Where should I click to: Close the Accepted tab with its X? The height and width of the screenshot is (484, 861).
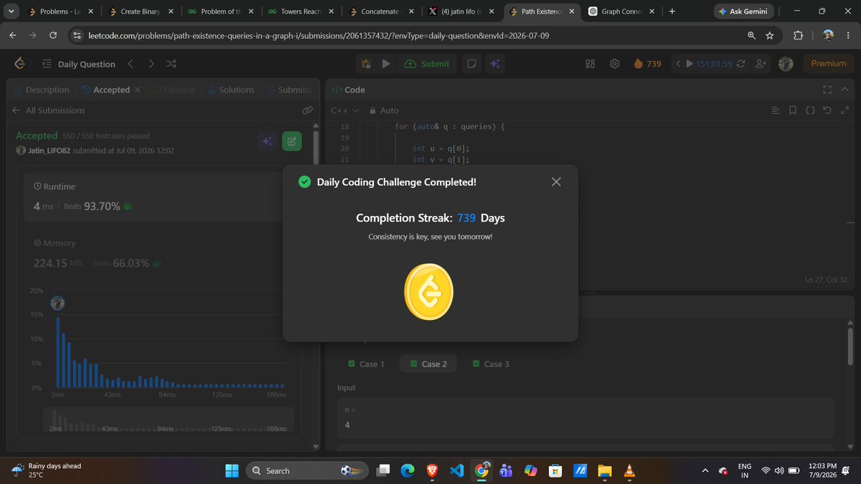coord(138,90)
